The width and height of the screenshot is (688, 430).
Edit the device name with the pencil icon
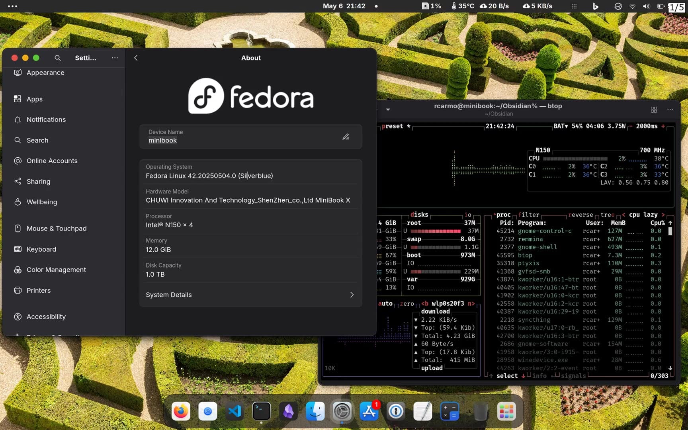[x=346, y=137]
